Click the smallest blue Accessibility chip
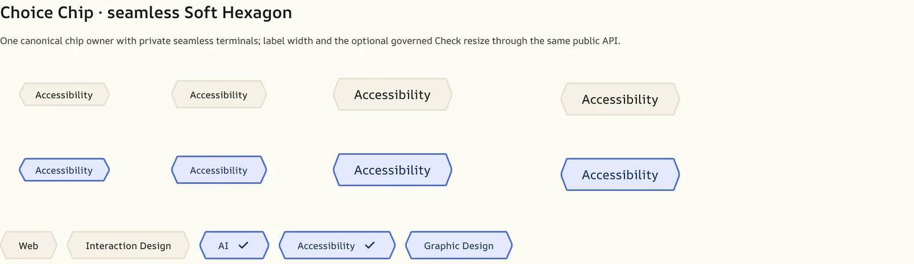The image size is (914, 264). [64, 170]
